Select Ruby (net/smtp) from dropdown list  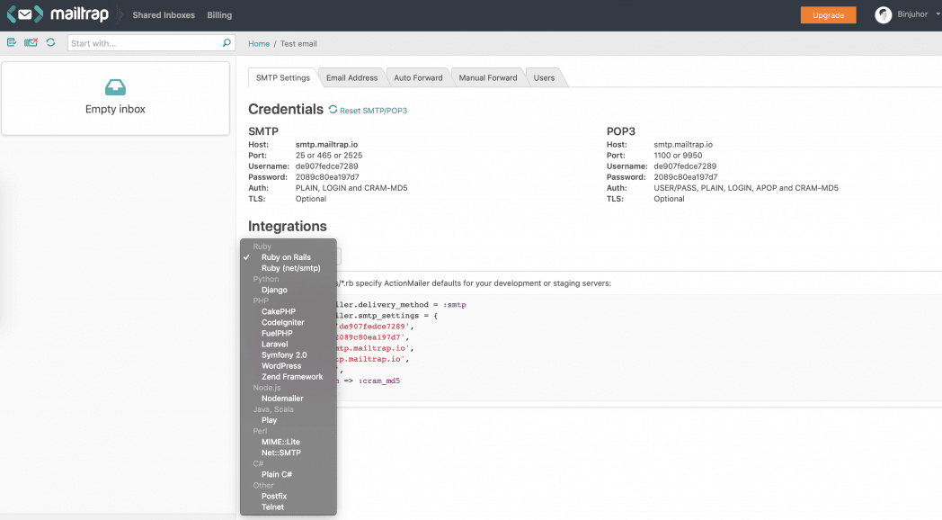(x=289, y=268)
